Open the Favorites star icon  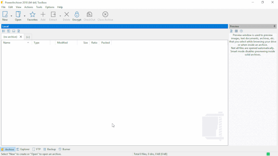point(32,16)
